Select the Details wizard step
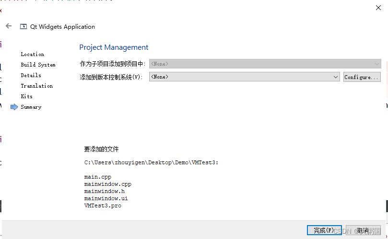The height and width of the screenshot is (239, 388). click(x=31, y=75)
